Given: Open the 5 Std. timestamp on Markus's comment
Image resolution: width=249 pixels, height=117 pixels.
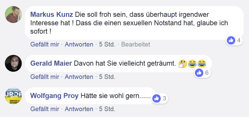Looking at the screenshot, I should (107, 45).
